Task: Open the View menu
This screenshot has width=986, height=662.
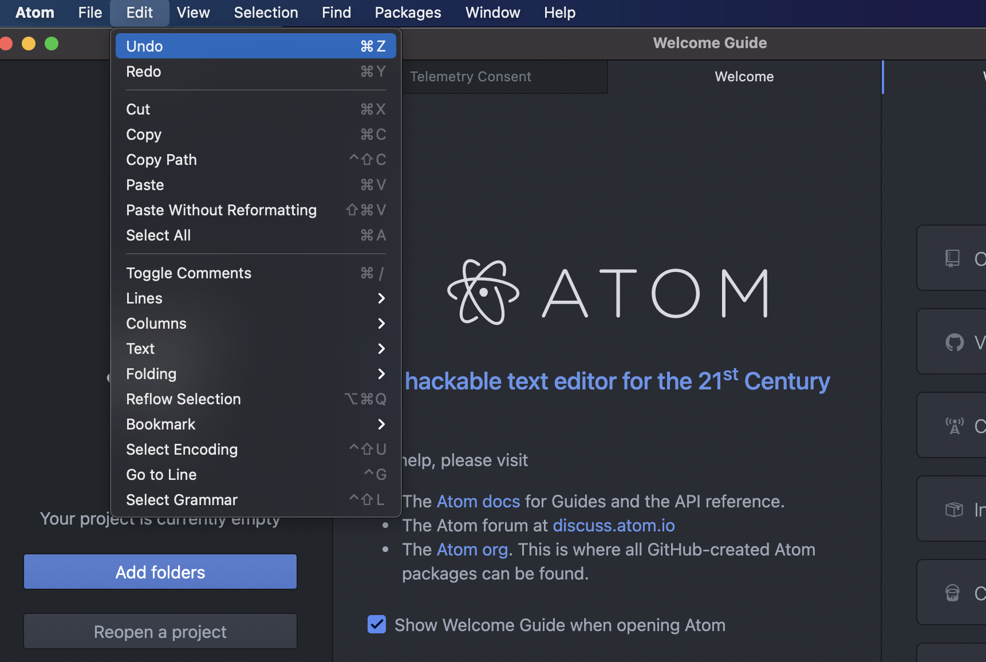Action: [193, 13]
